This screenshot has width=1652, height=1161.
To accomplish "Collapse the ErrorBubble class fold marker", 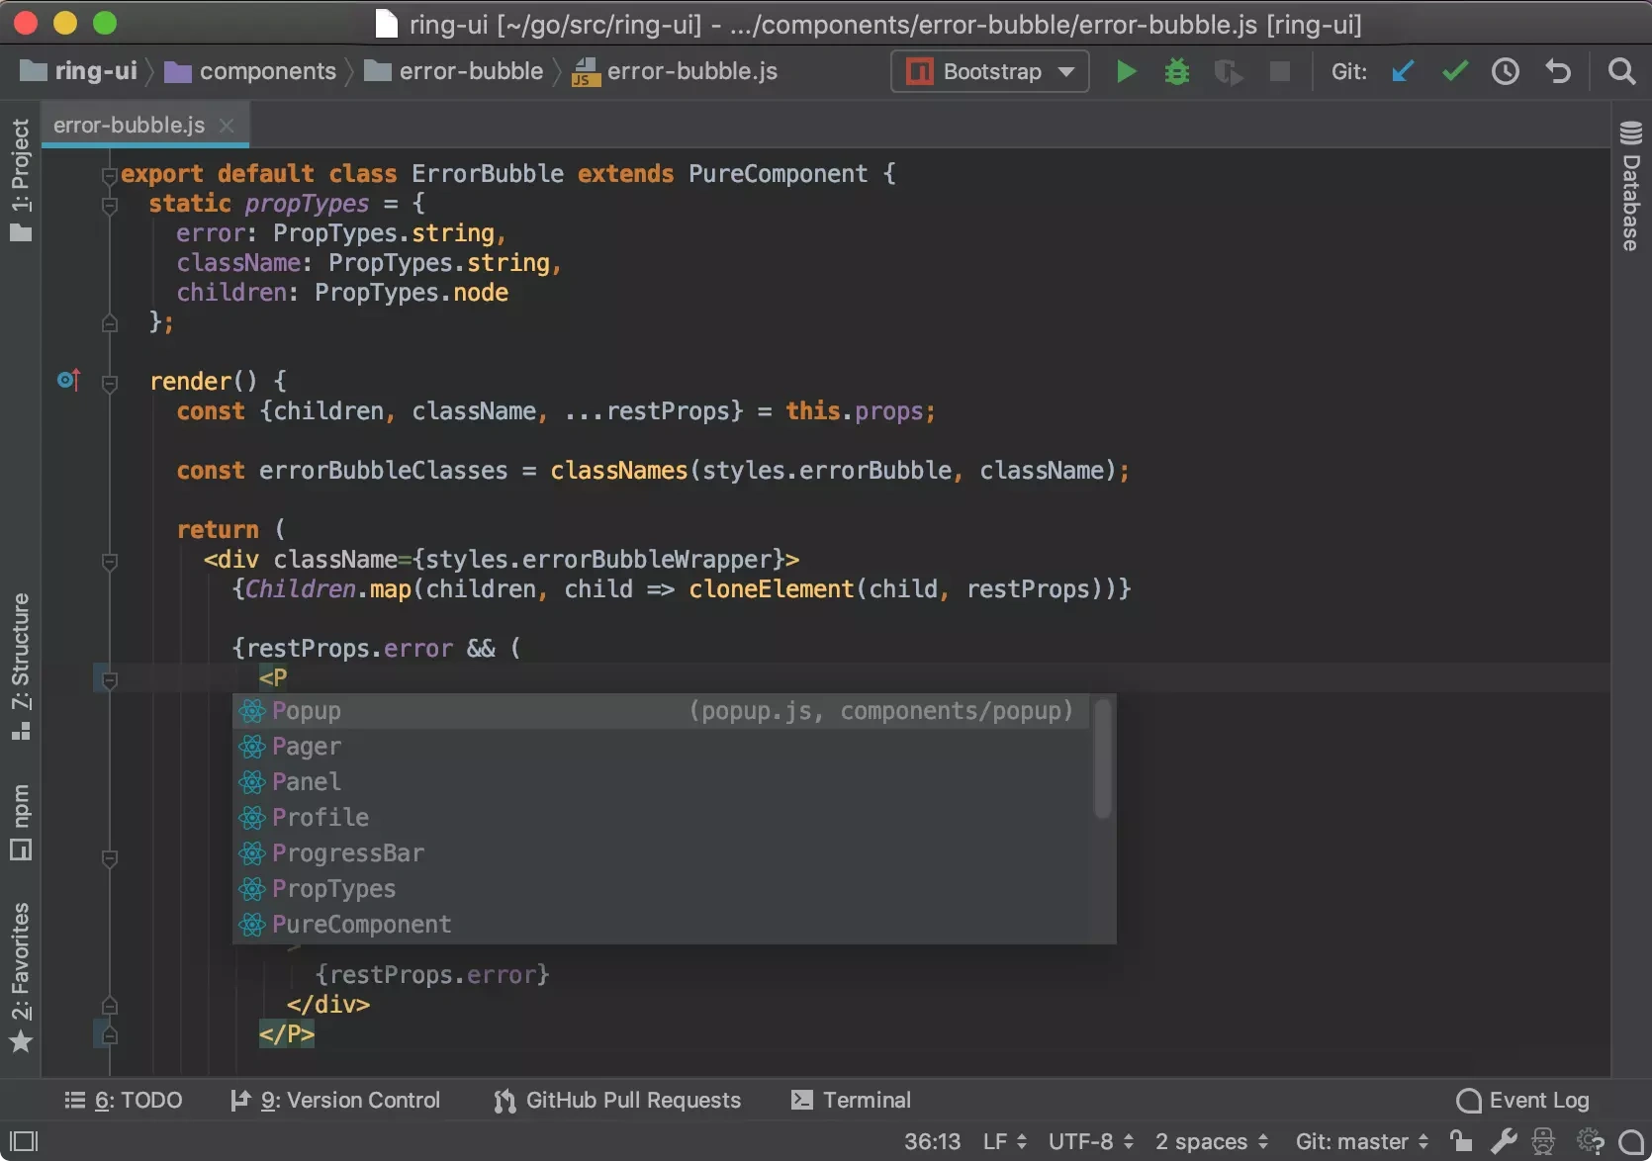I will point(110,175).
